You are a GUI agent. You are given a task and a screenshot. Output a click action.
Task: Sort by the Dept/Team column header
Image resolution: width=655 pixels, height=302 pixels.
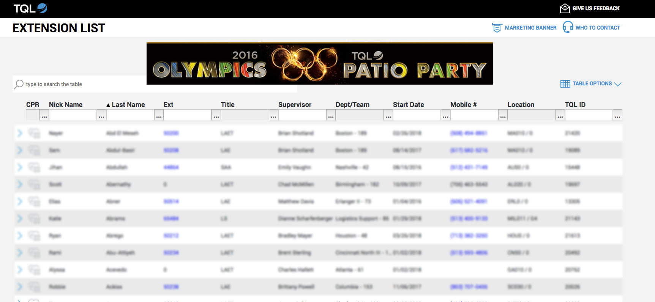point(352,105)
